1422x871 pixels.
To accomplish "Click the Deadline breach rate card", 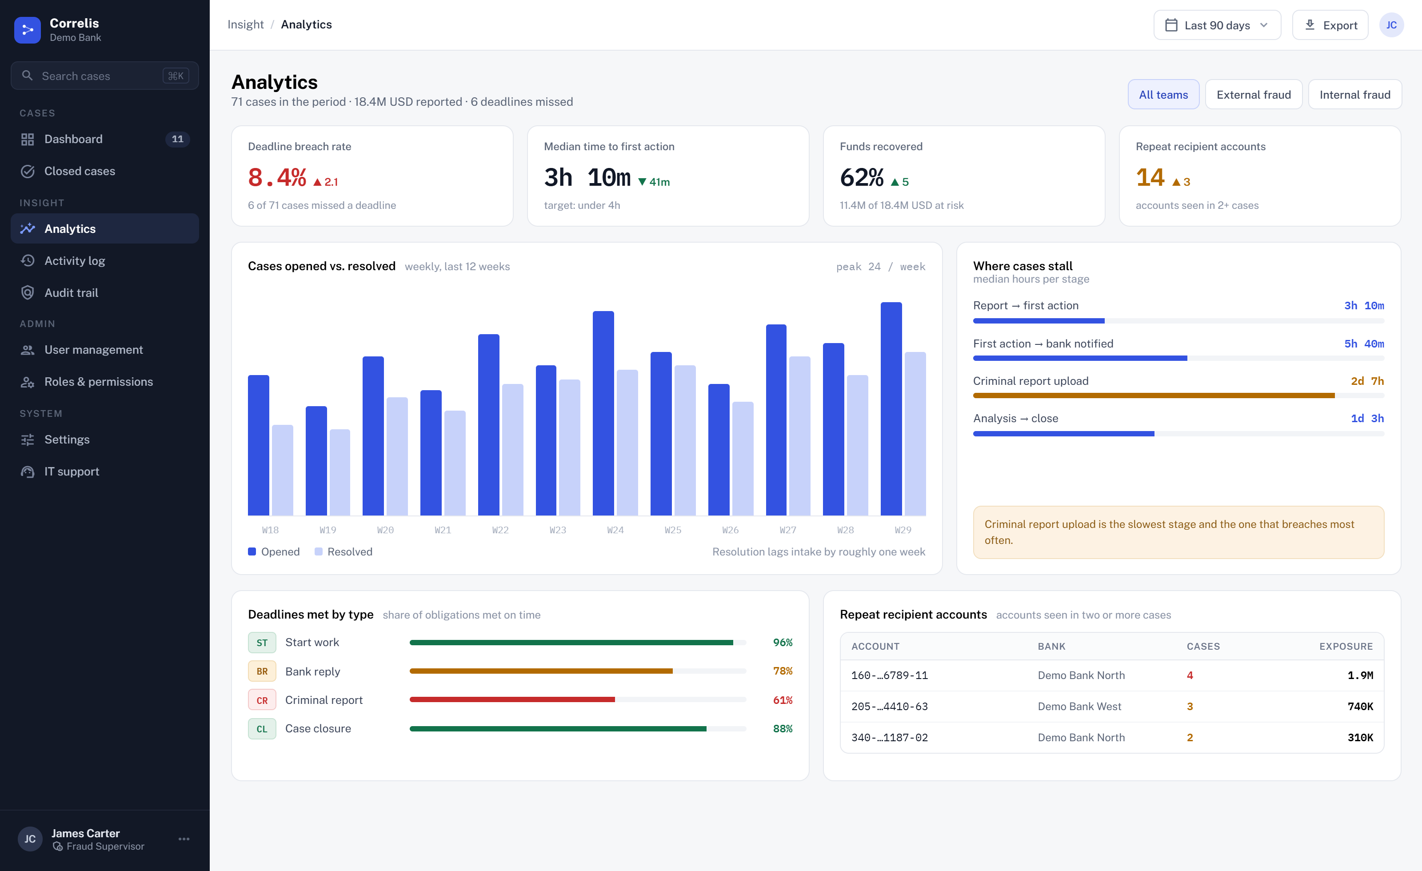I will pyautogui.click(x=372, y=176).
